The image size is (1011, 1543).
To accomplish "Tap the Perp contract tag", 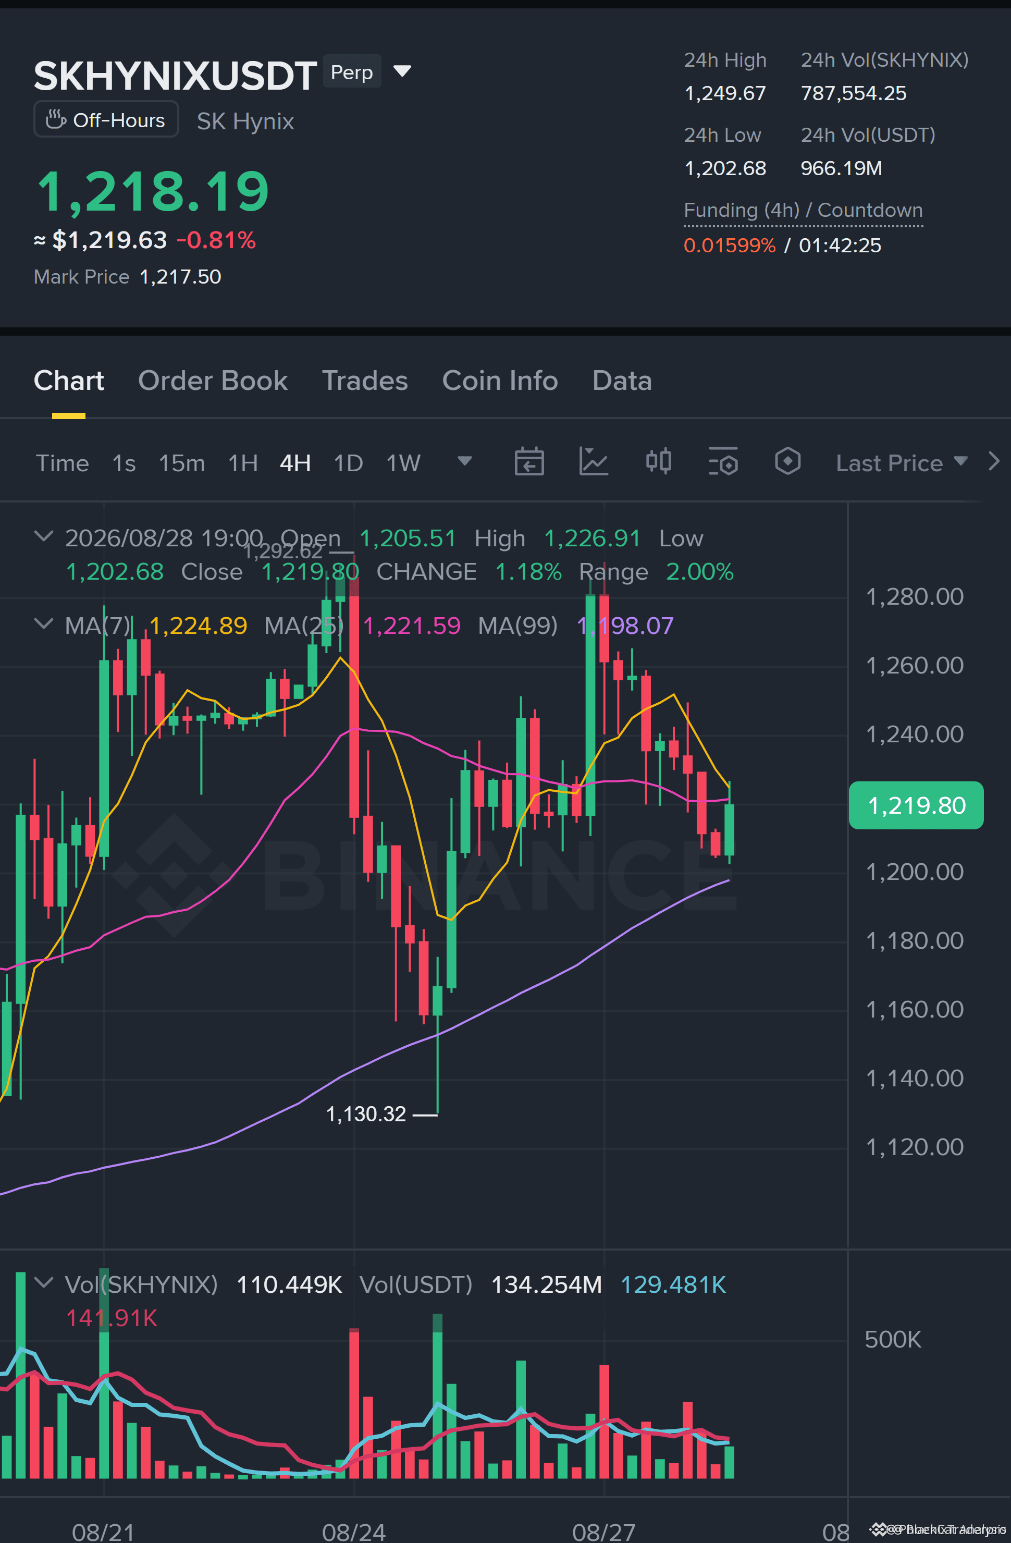I will 352,71.
